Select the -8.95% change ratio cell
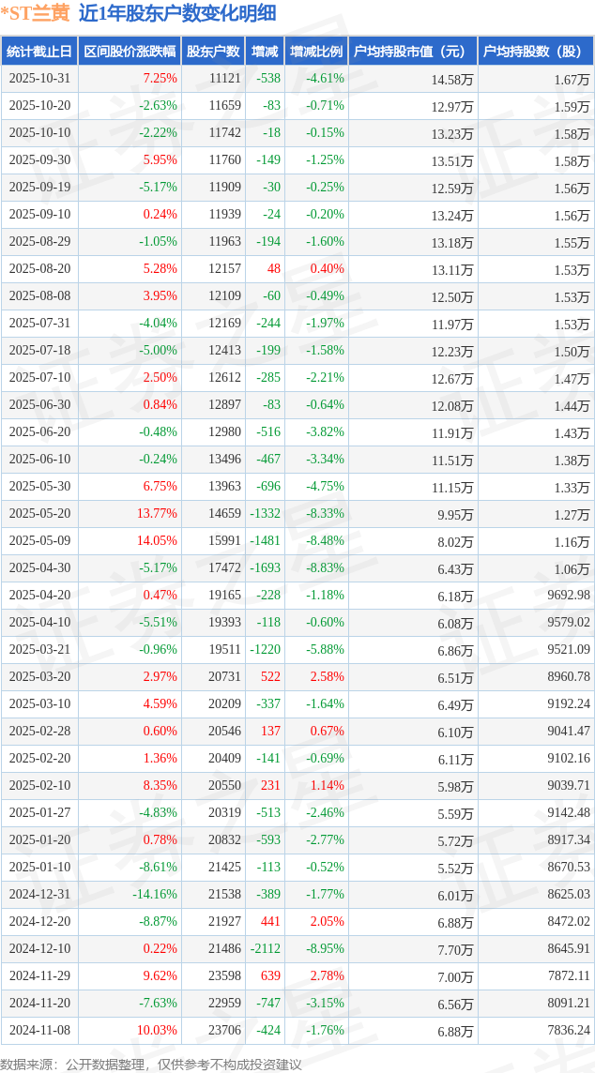595x1073 pixels. click(325, 949)
